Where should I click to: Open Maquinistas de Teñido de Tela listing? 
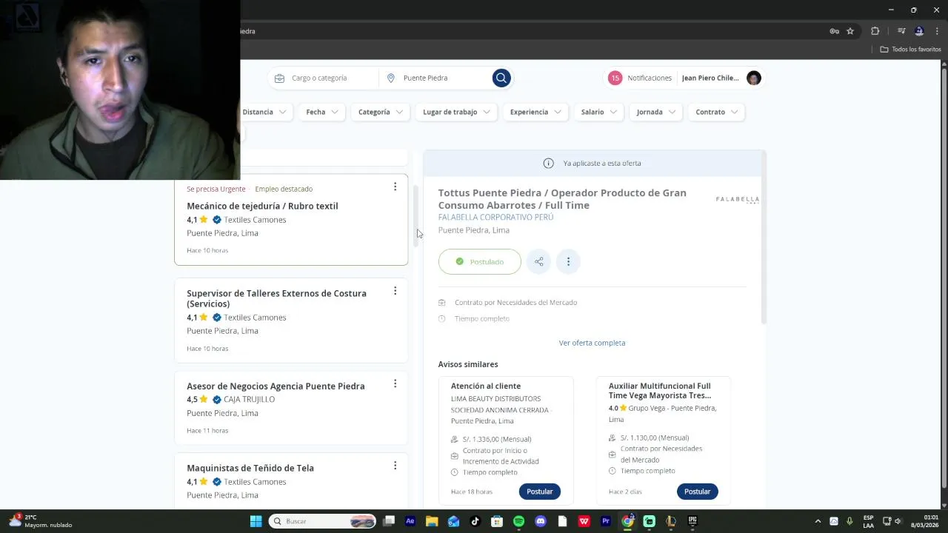tap(250, 468)
